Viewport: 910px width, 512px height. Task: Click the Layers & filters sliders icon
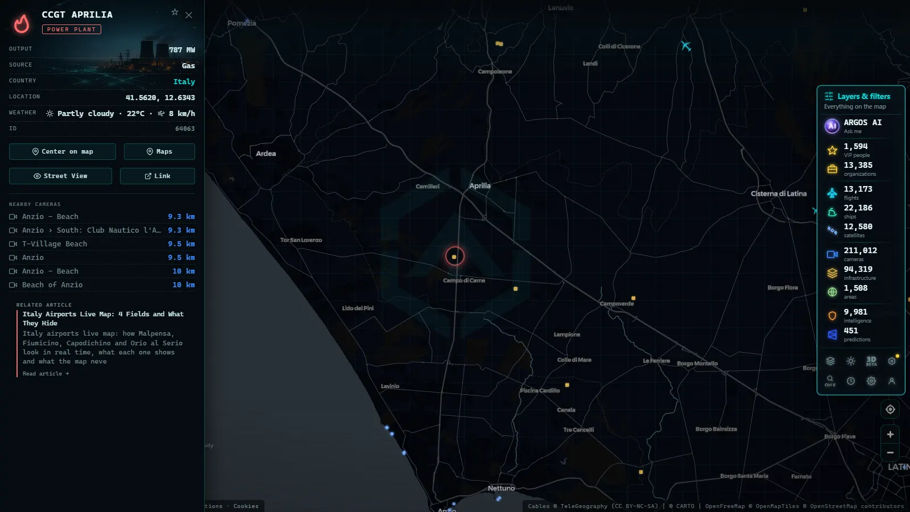[x=829, y=97]
